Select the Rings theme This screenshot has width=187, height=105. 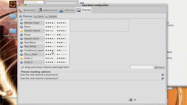27,34
